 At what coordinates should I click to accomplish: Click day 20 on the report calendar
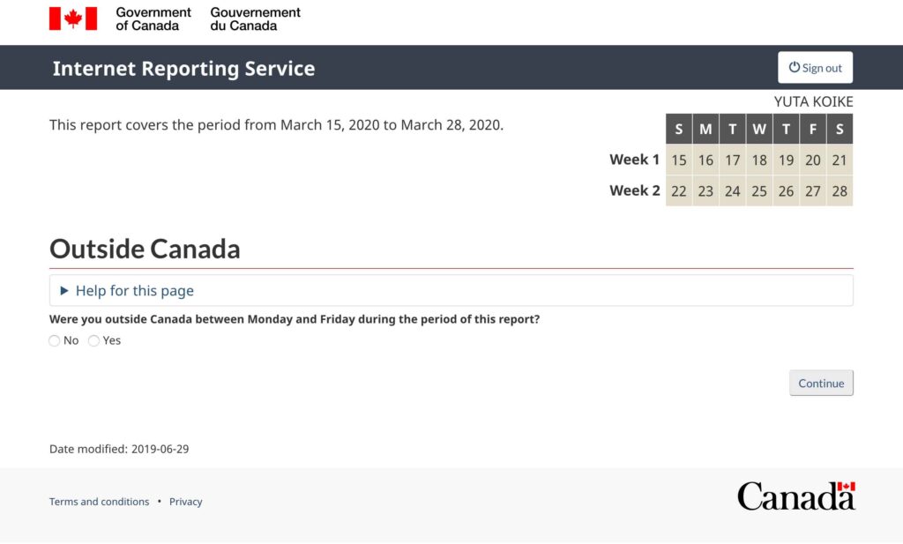coord(812,160)
